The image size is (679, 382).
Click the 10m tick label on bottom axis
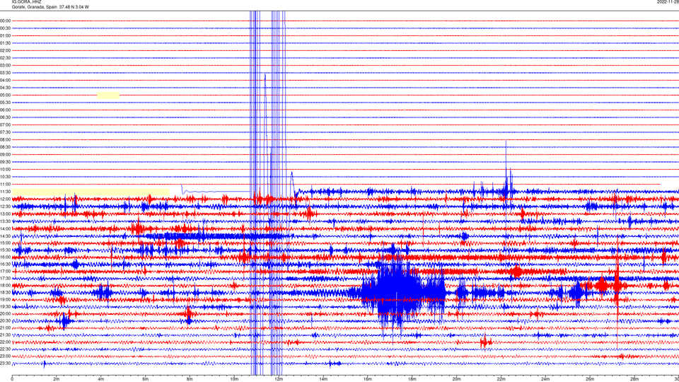pos(234,379)
